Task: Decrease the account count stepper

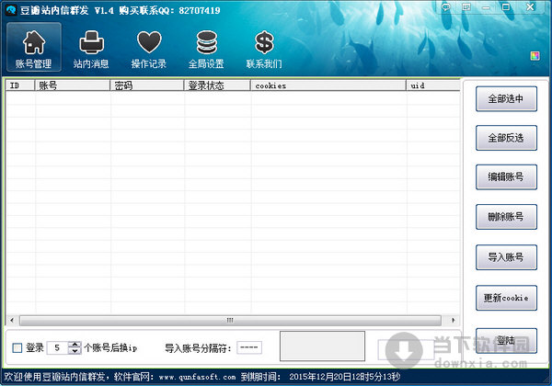Action: coord(75,351)
